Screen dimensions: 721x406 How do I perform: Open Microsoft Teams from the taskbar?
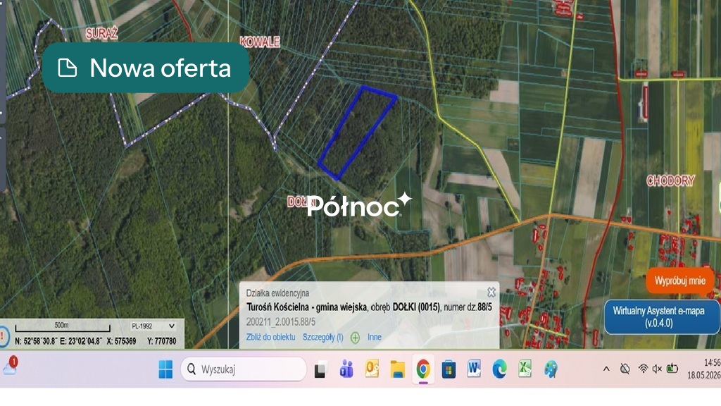tap(346, 369)
